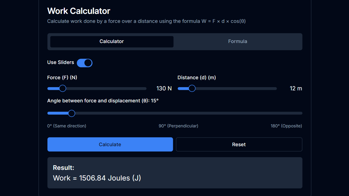
Task: Click the "180° (Opposite)" label
Action: pyautogui.click(x=286, y=126)
